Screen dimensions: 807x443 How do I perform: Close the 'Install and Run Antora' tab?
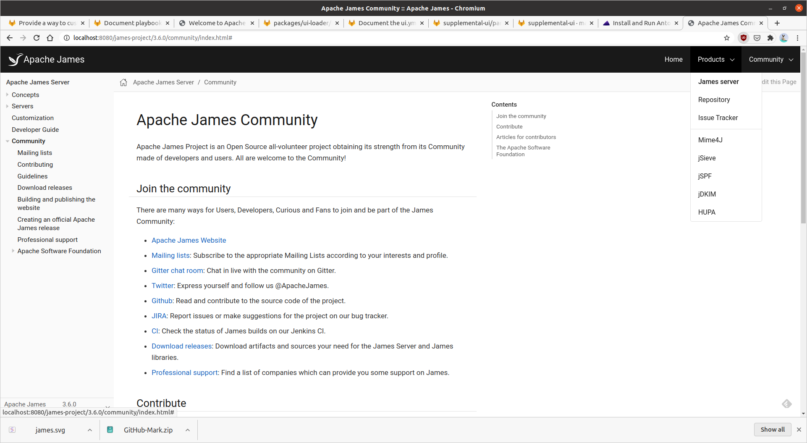pyautogui.click(x=676, y=23)
